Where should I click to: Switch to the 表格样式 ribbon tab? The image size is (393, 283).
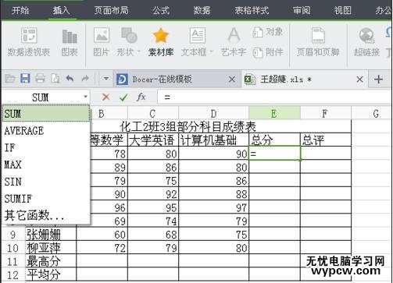tap(252, 10)
